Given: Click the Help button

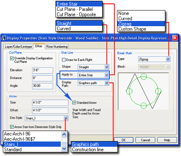Looking at the screenshot, I should pyautogui.click(x=167, y=140).
